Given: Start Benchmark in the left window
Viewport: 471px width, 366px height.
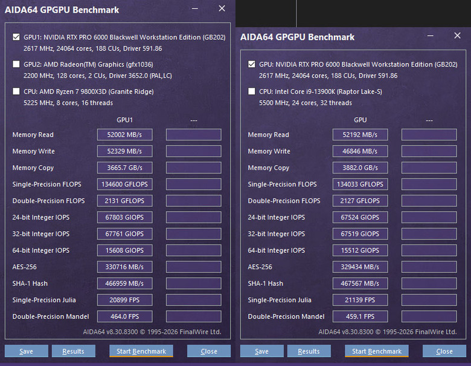Looking at the screenshot, I should (141, 351).
